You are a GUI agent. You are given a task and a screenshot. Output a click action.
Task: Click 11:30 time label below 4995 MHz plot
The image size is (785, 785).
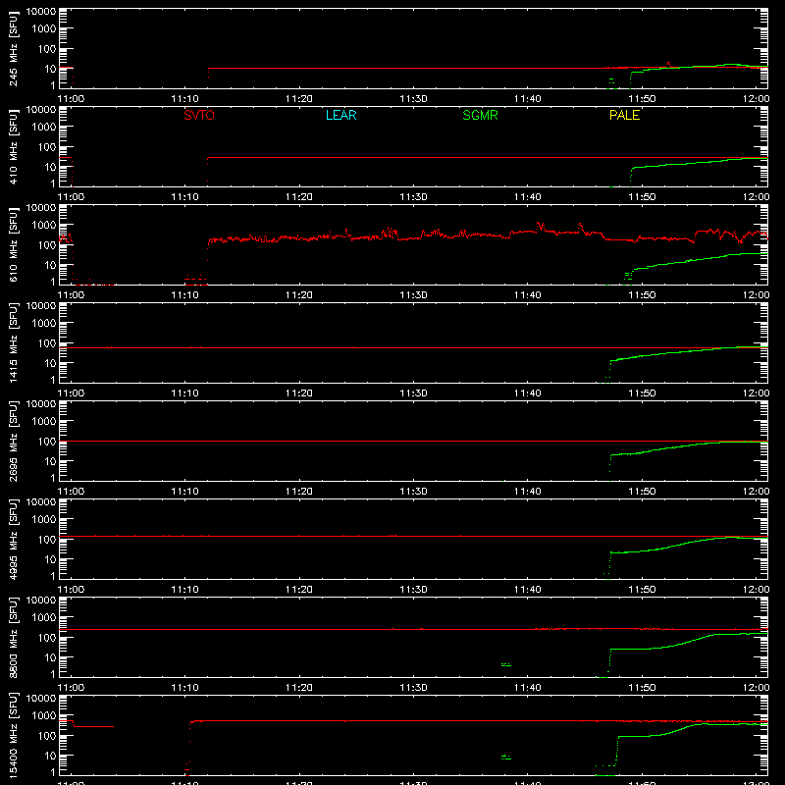pyautogui.click(x=413, y=590)
